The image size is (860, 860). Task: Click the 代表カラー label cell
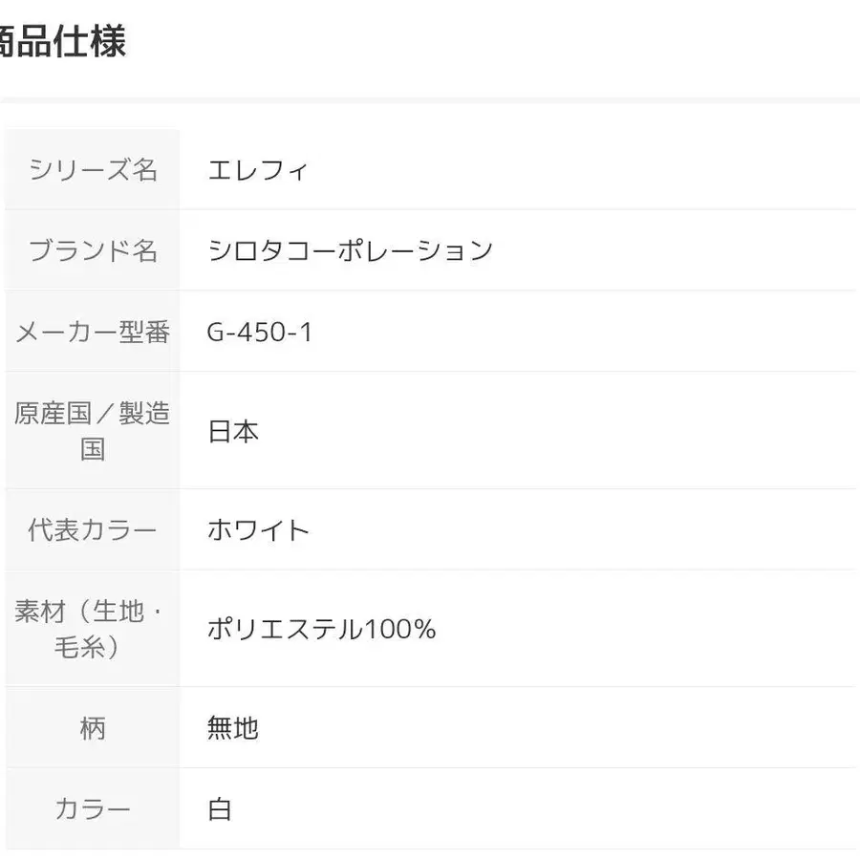pos(93,529)
